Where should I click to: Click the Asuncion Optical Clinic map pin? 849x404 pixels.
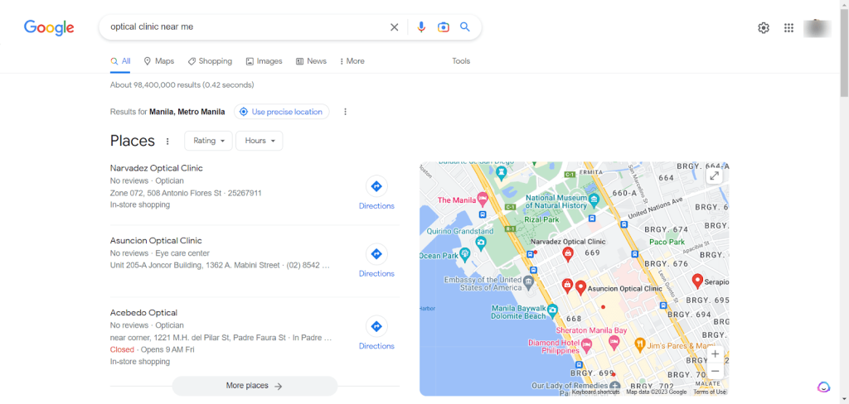[581, 287]
